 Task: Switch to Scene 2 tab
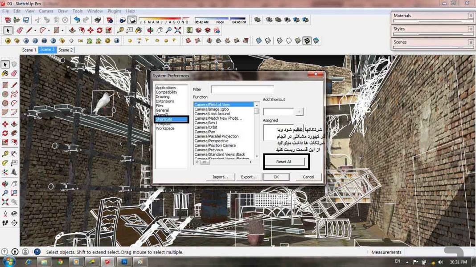[66, 50]
